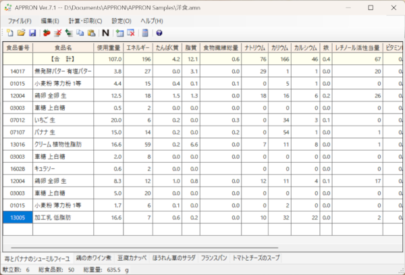Click the 食品名 column header
Viewport: 405px width, 275px height.
pyautogui.click(x=62, y=48)
